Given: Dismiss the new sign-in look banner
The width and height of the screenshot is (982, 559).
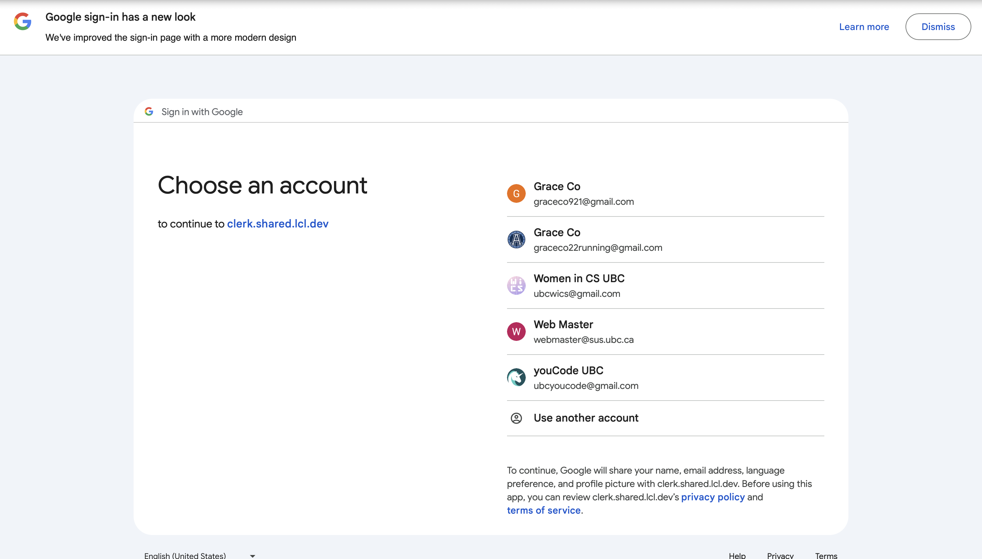Looking at the screenshot, I should coord(938,27).
